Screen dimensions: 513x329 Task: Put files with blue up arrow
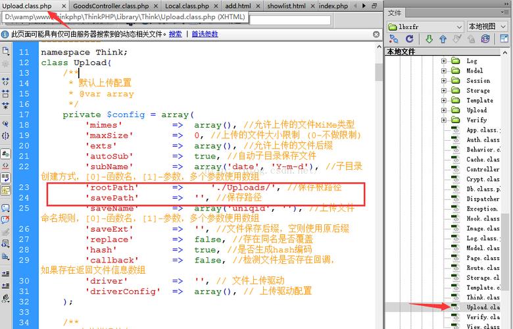click(443, 39)
